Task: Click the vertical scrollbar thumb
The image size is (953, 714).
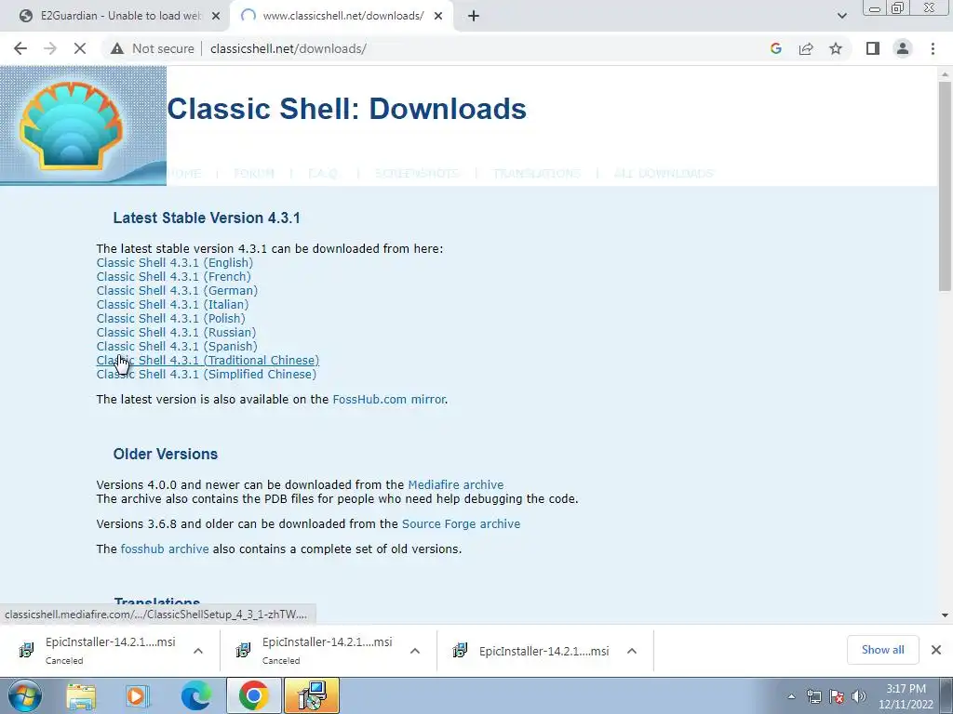Action: pos(945,187)
